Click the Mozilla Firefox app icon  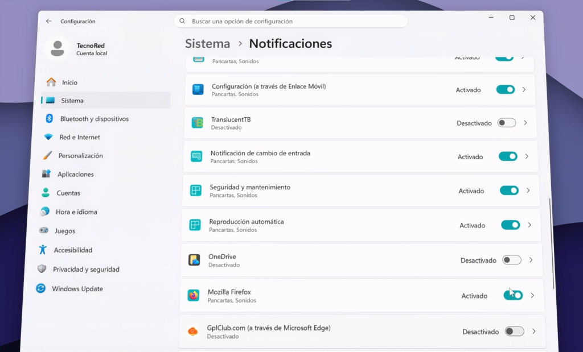[194, 296]
